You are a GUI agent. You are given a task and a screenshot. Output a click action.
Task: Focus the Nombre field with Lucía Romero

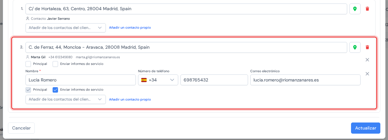click(x=81, y=80)
